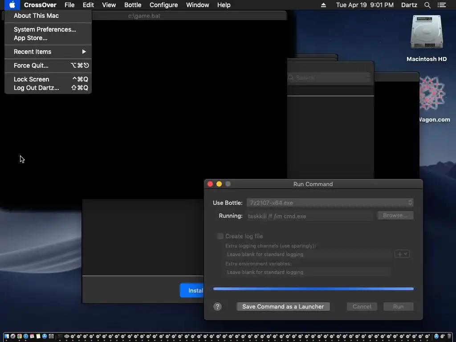
Task: Launch Google Chrome from the dock
Action: [x=20, y=336]
